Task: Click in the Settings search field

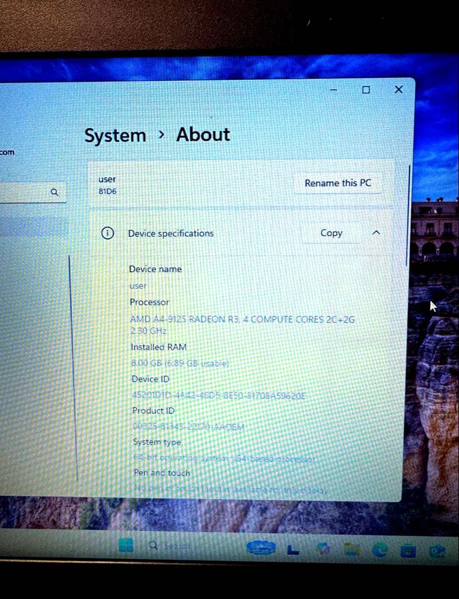Action: [x=25, y=192]
